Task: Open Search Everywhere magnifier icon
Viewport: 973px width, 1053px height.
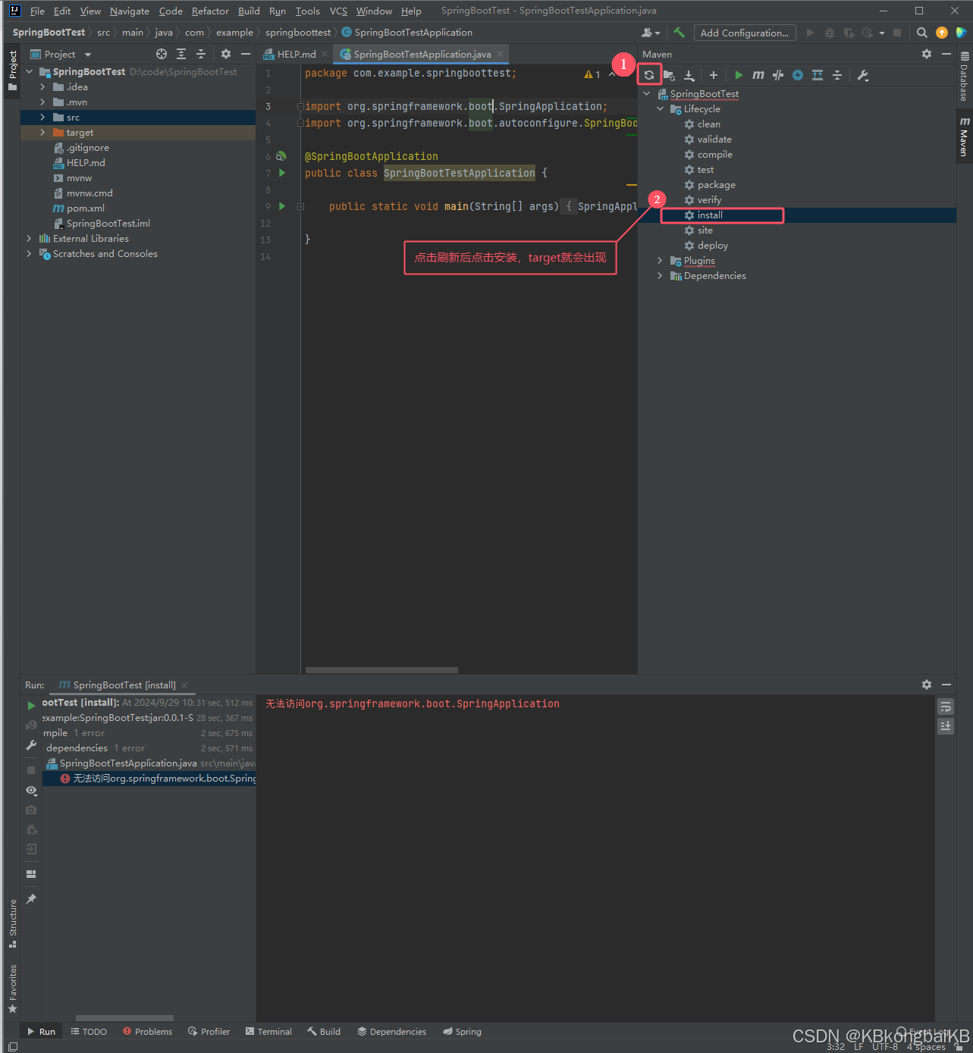Action: point(922,33)
